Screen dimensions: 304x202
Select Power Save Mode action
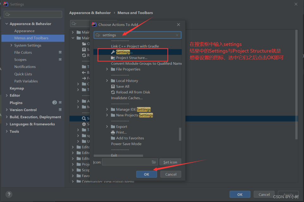click(x=126, y=144)
